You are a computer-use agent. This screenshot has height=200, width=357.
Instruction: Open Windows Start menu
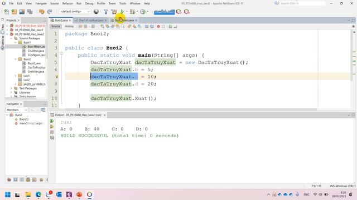(8, 194)
